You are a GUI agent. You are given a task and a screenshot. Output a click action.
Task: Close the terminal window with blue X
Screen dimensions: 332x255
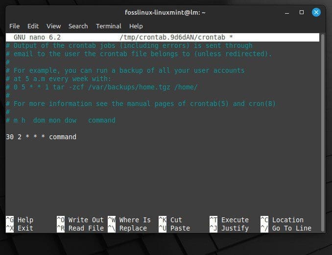[x=316, y=12]
